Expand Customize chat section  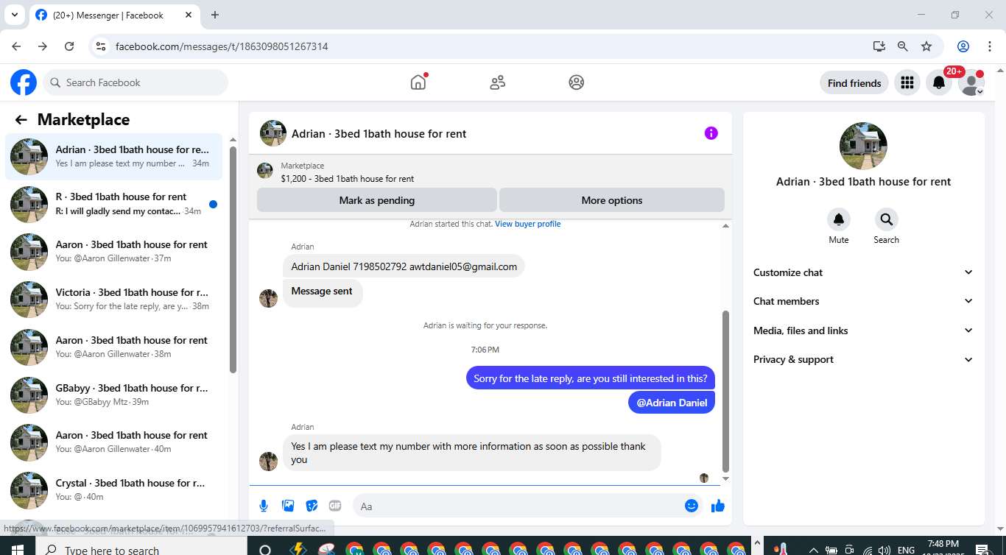click(863, 272)
